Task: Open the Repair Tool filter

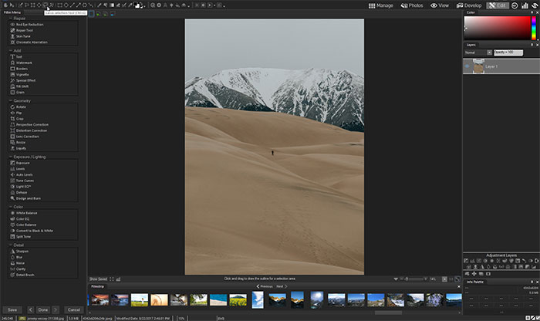Action: pos(22,30)
